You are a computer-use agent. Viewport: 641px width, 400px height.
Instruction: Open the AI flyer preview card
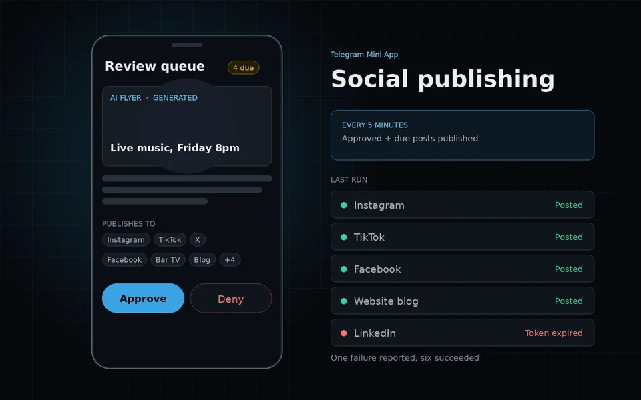point(187,126)
